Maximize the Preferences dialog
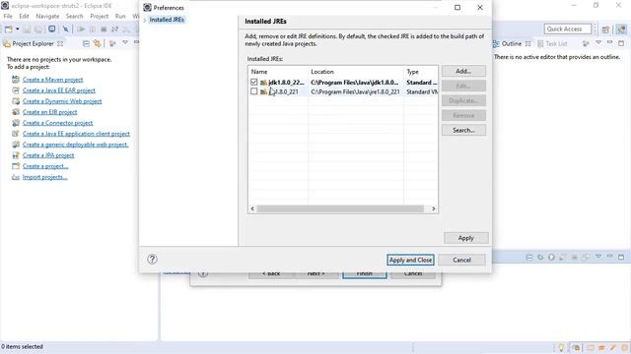This screenshot has height=354, width=631. (x=457, y=7)
